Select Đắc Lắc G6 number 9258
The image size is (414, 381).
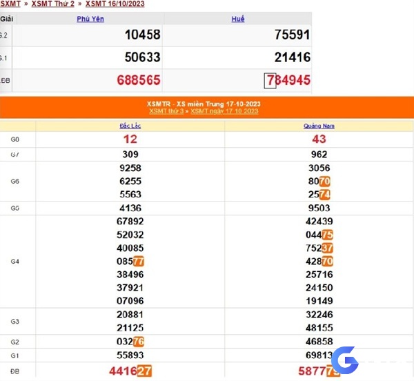pos(130,168)
